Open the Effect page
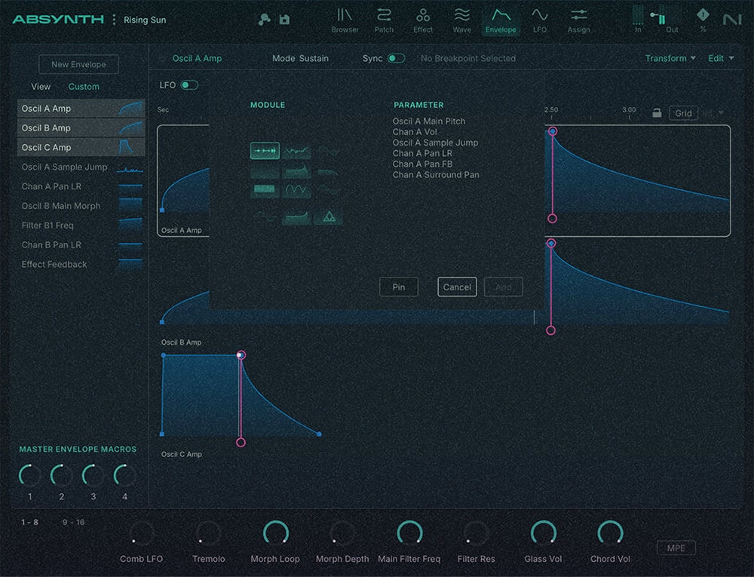 [x=423, y=20]
